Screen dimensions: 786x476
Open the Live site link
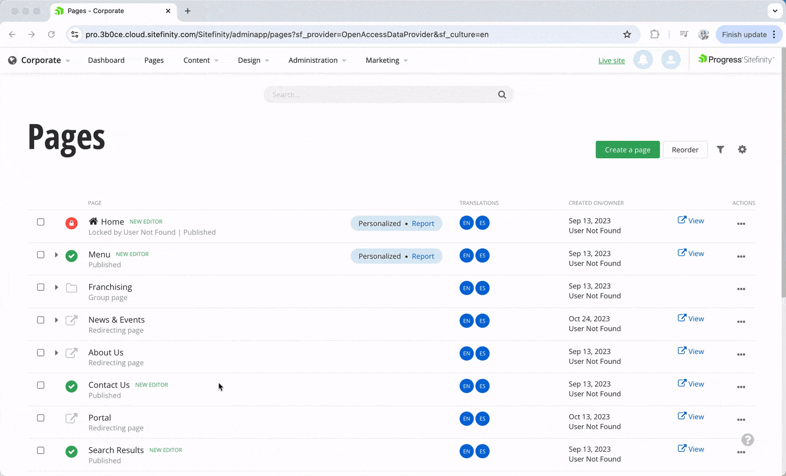pos(612,60)
